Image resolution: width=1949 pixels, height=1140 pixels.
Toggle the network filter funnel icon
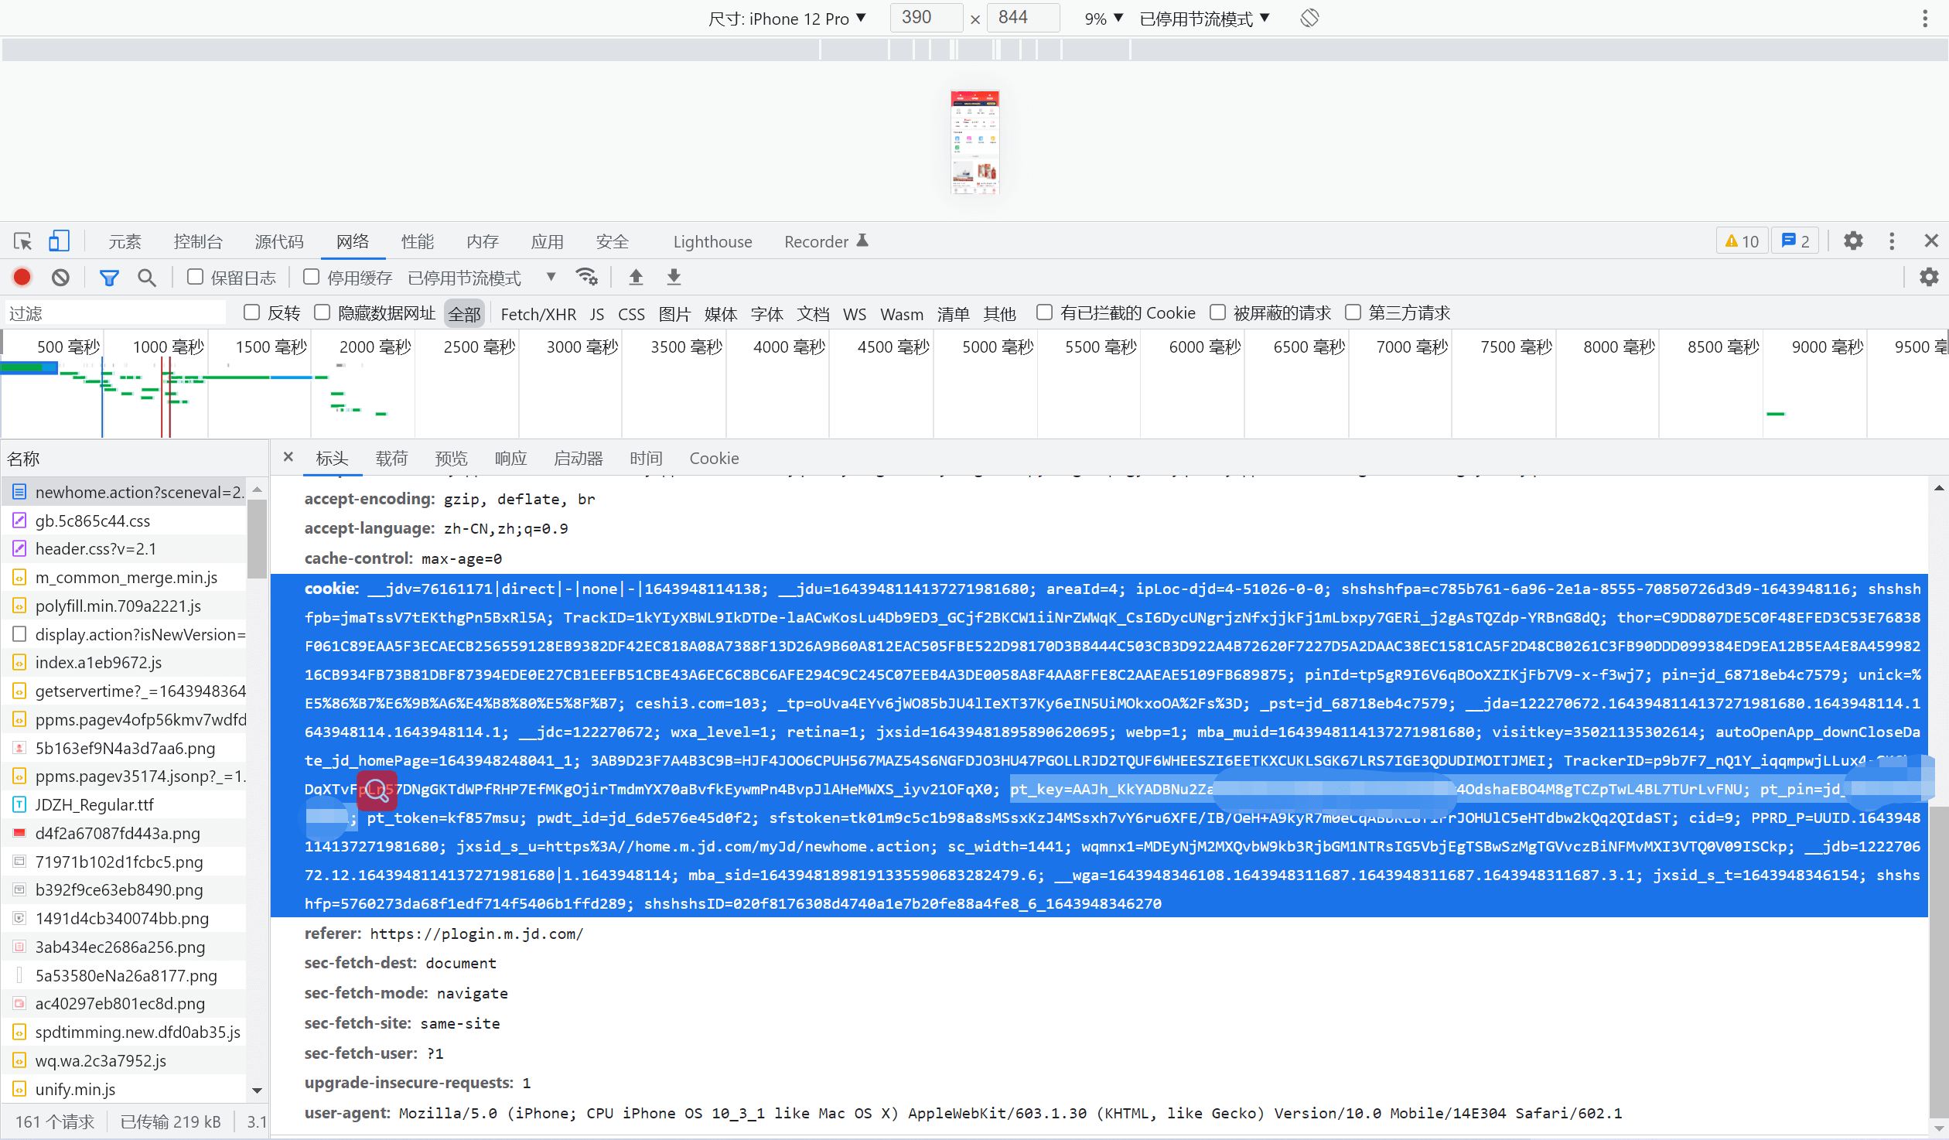click(x=109, y=277)
